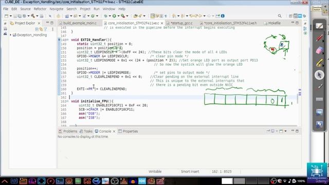Screen dimensions: 329x185
Task: Open the file manager folder in taskbar
Action: 23,181
